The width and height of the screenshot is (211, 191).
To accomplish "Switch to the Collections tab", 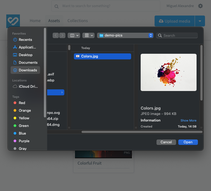I will tap(78, 21).
